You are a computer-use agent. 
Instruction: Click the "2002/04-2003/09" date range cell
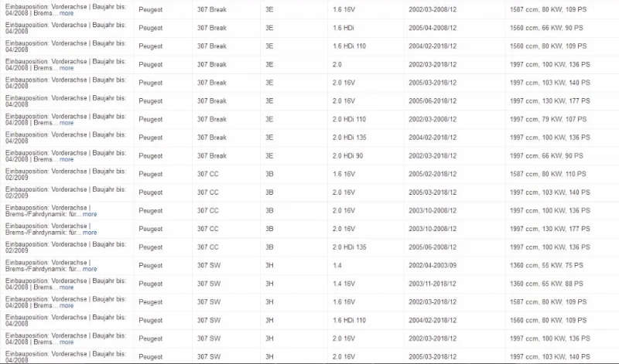(433, 265)
